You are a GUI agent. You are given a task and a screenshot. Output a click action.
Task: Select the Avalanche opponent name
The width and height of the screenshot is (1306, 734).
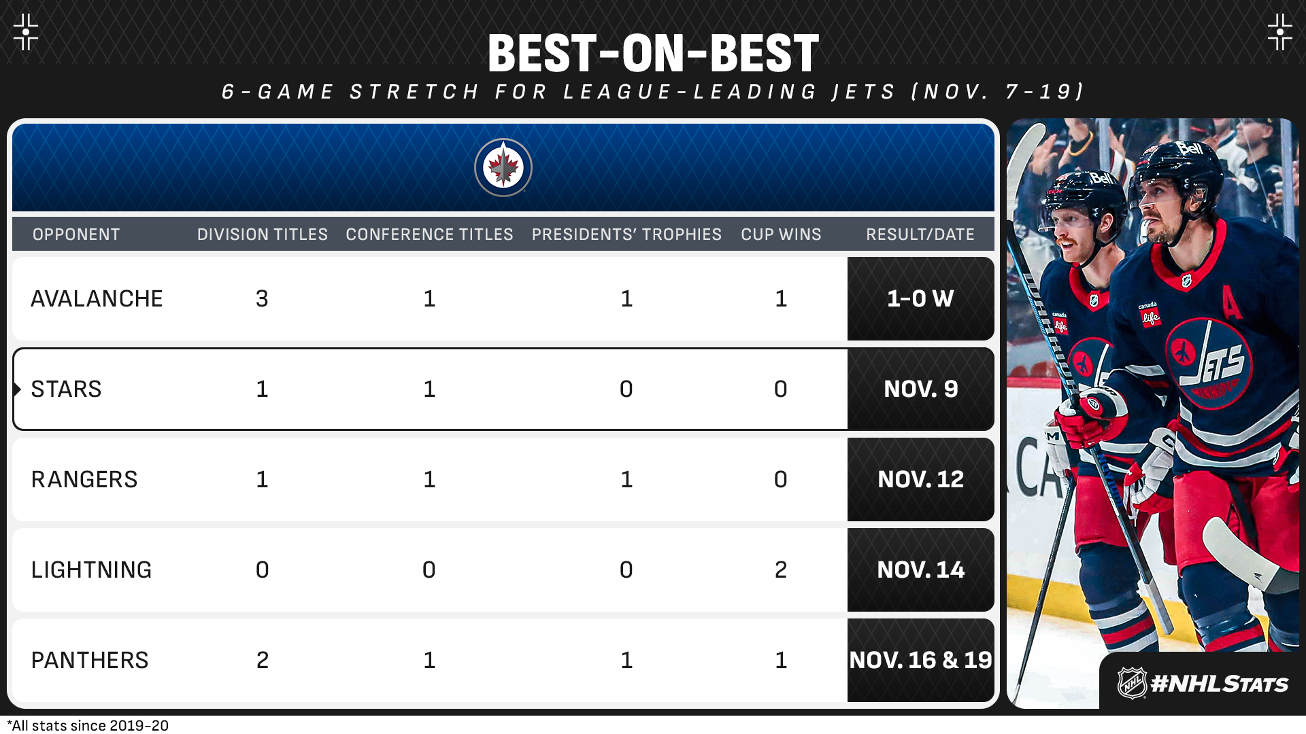(x=97, y=299)
